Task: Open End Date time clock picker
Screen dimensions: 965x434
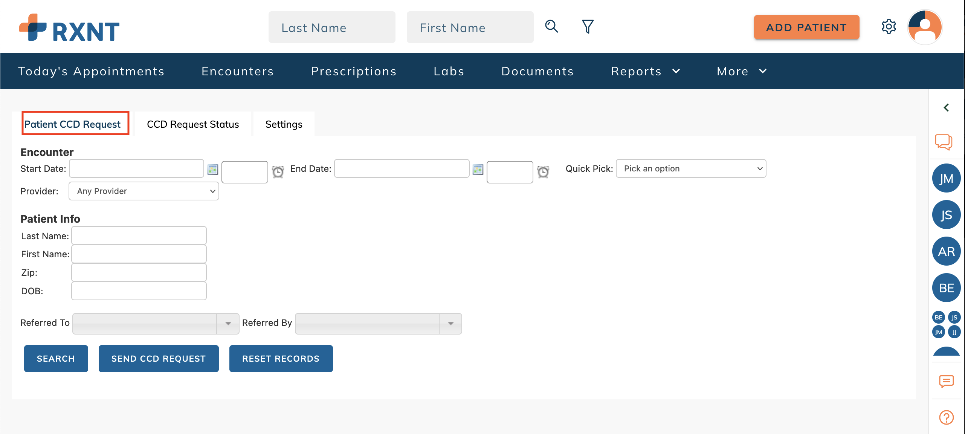Action: point(543,172)
